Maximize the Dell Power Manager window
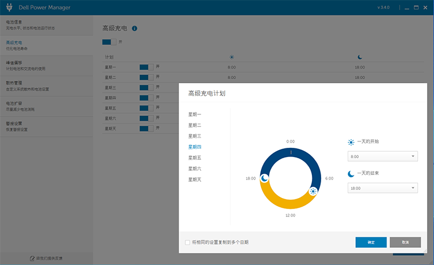The image size is (434, 265). tap(416, 8)
